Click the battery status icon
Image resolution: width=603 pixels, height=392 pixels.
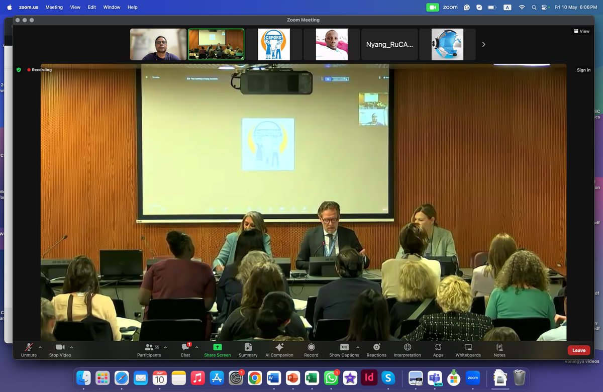click(492, 7)
